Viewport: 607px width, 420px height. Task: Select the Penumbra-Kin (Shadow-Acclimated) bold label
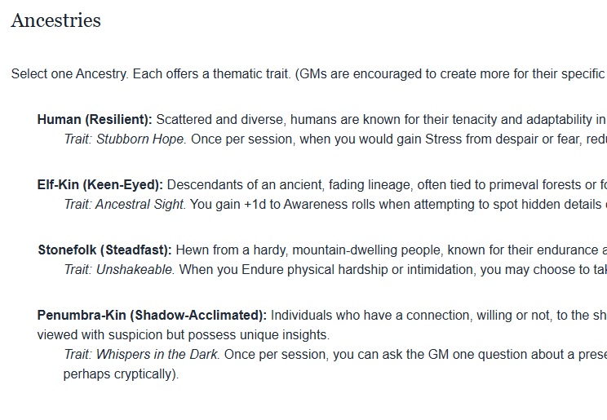(152, 315)
